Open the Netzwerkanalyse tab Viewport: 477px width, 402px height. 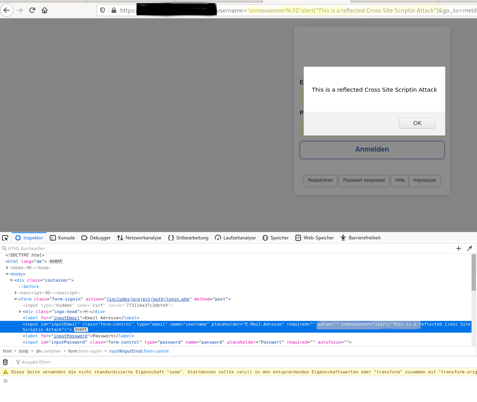[x=139, y=238]
